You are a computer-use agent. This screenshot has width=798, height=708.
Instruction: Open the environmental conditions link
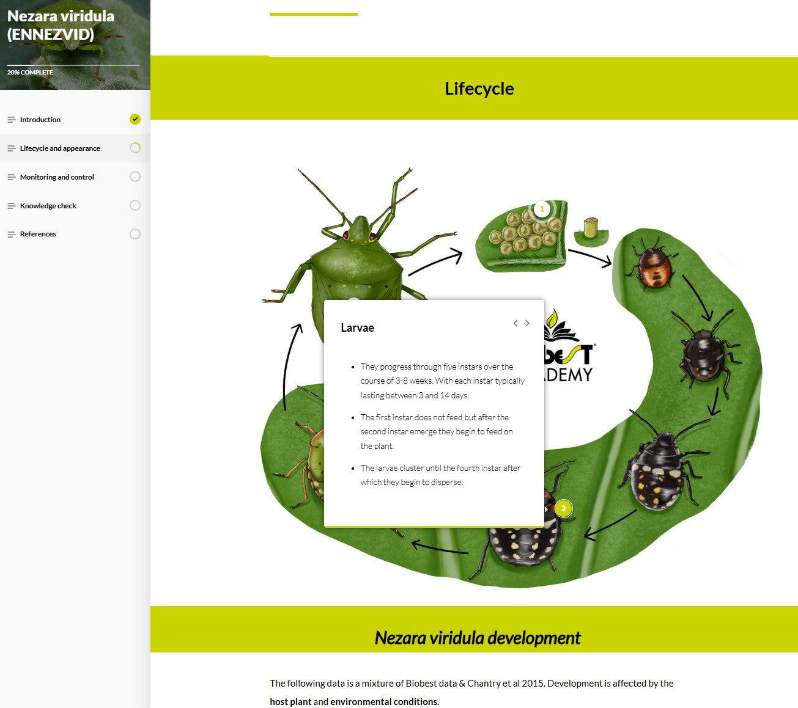click(383, 701)
